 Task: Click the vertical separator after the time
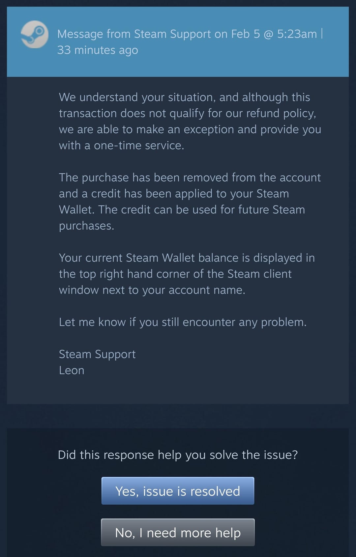(322, 34)
